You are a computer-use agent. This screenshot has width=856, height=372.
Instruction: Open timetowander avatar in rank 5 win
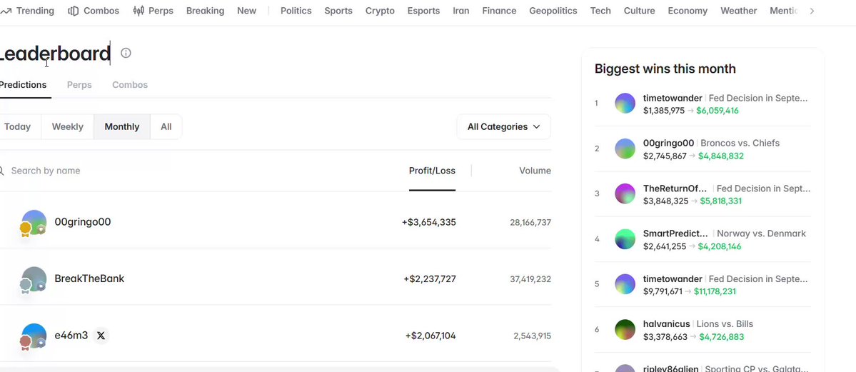[x=625, y=284]
